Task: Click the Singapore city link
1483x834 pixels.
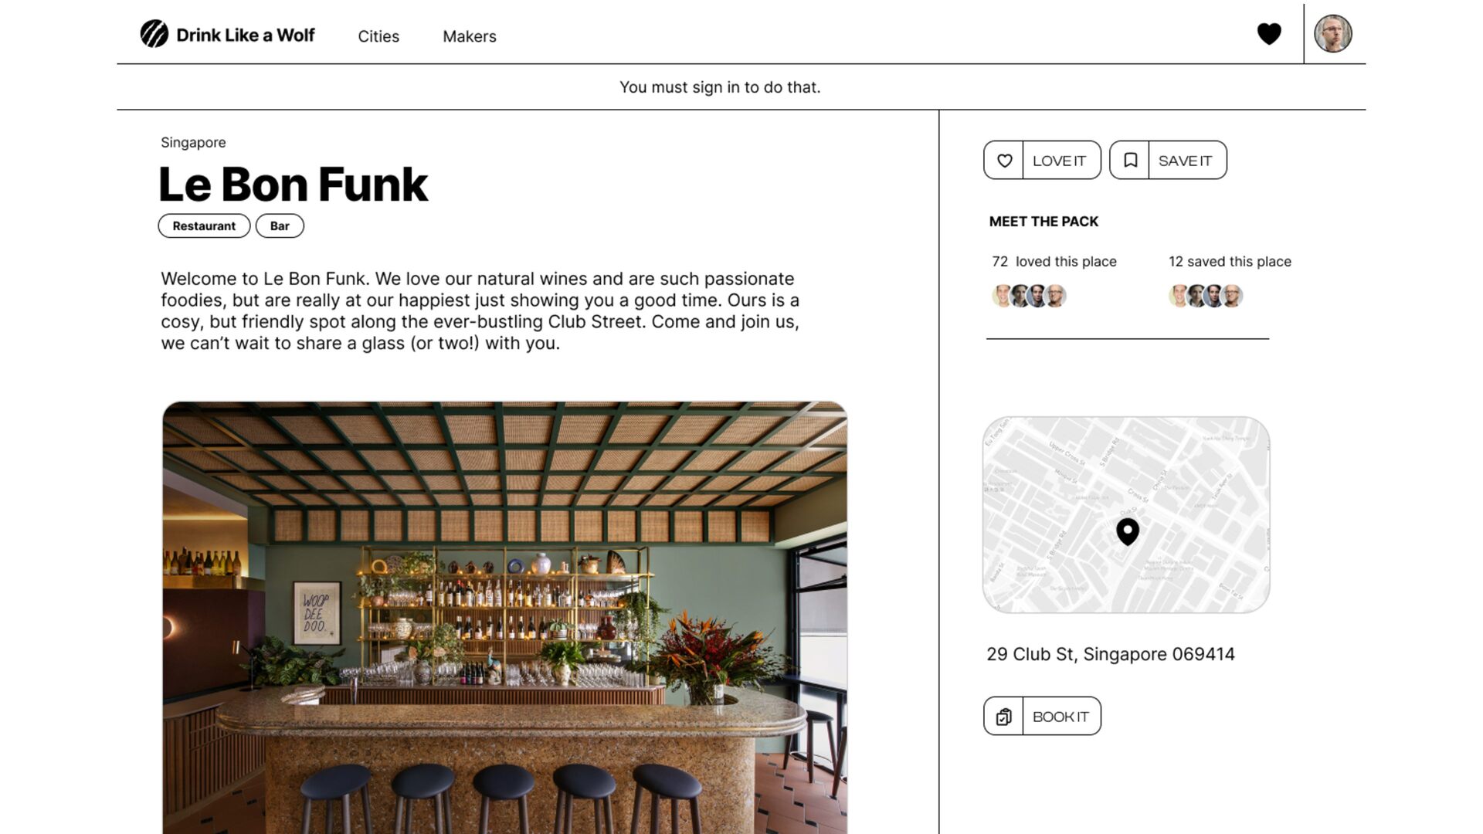Action: pos(193,142)
